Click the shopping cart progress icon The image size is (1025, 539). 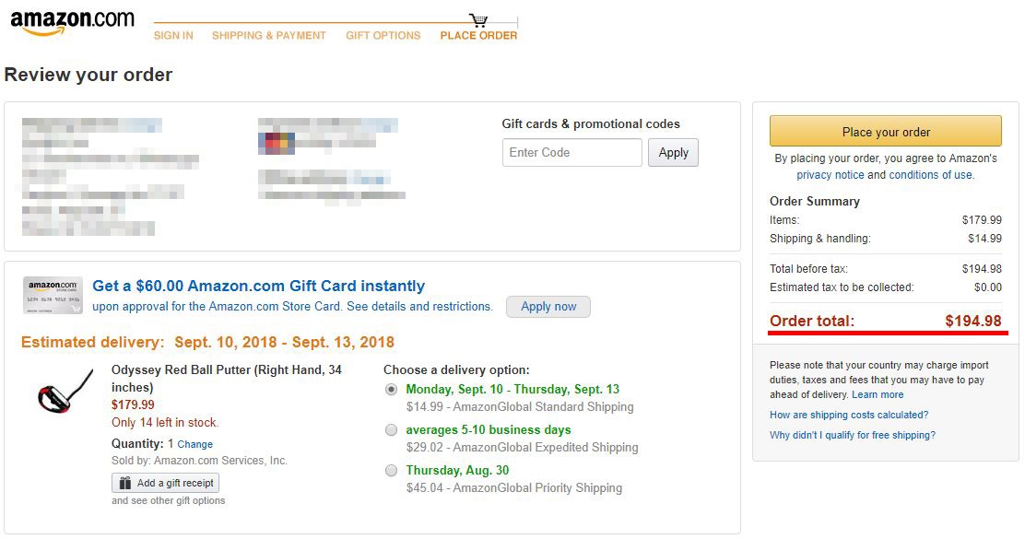478,20
